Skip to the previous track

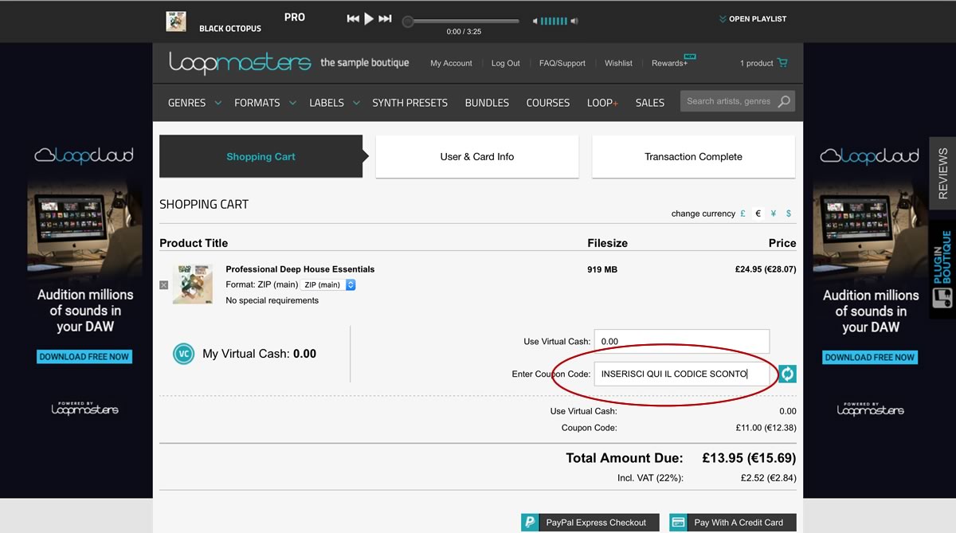pos(353,18)
